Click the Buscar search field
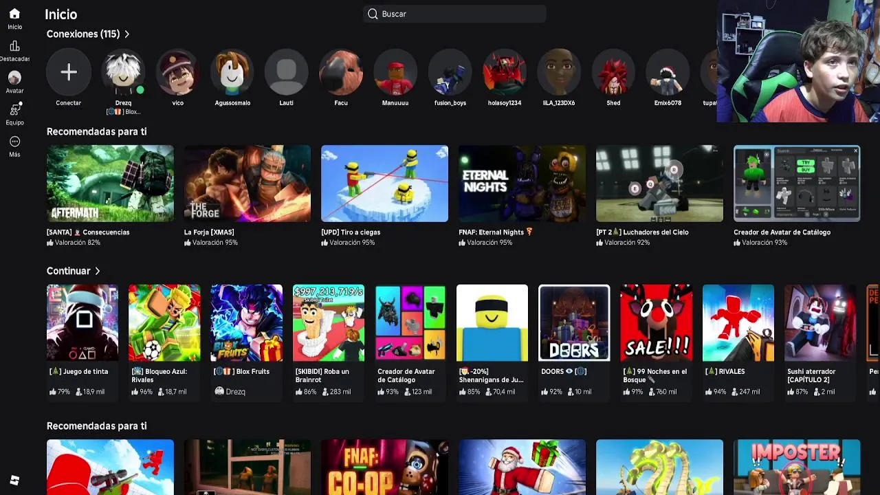 [x=454, y=14]
